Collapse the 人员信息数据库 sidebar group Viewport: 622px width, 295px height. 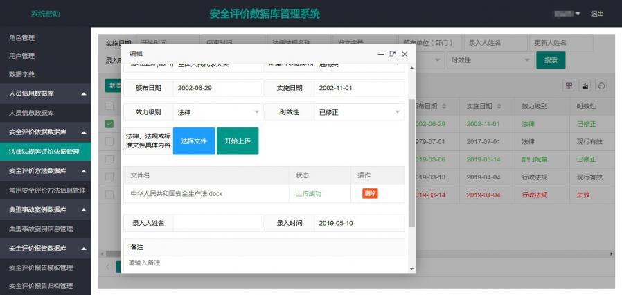pyautogui.click(x=84, y=93)
